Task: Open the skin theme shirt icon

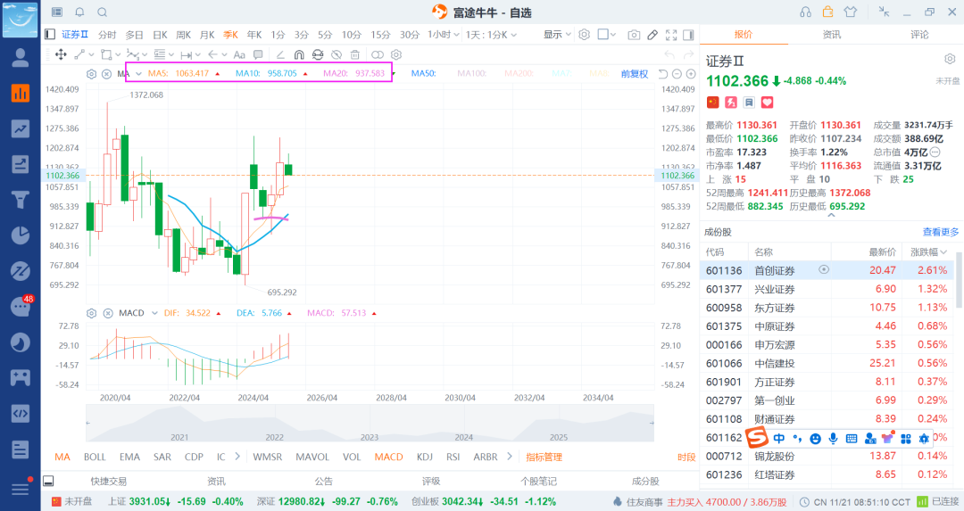Action: [851, 12]
